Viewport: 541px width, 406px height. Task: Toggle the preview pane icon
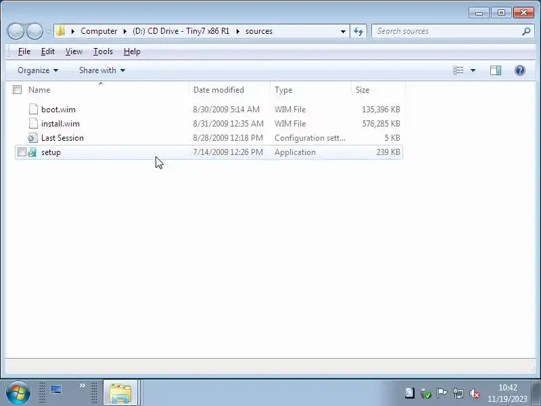click(x=496, y=70)
